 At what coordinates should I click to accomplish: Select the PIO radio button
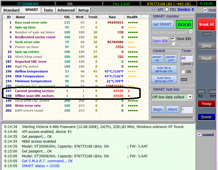point(167,9)
